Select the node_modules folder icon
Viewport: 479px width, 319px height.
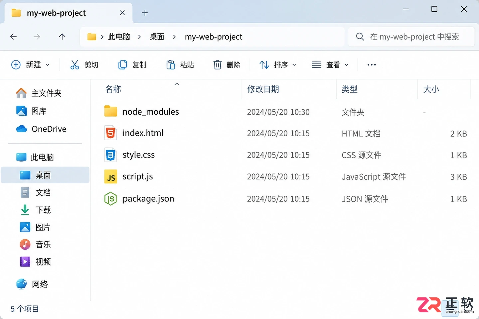[111, 111]
